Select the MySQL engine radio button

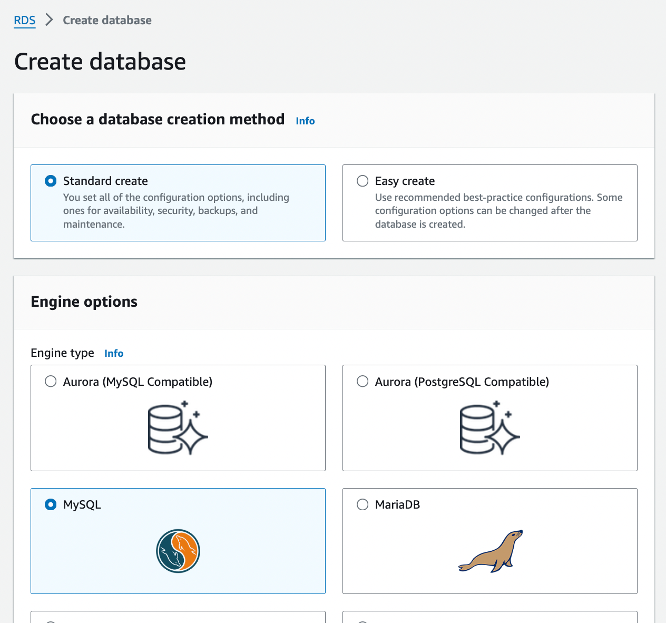51,504
